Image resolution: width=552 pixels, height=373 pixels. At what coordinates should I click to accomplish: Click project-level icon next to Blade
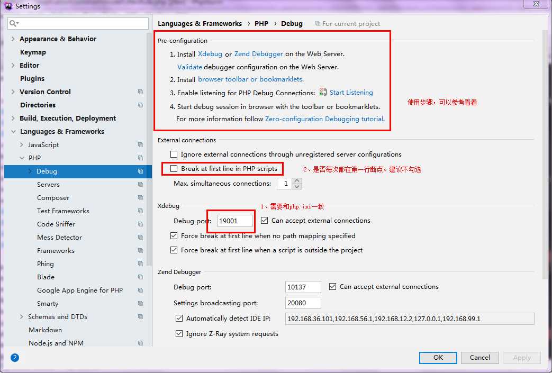140,277
